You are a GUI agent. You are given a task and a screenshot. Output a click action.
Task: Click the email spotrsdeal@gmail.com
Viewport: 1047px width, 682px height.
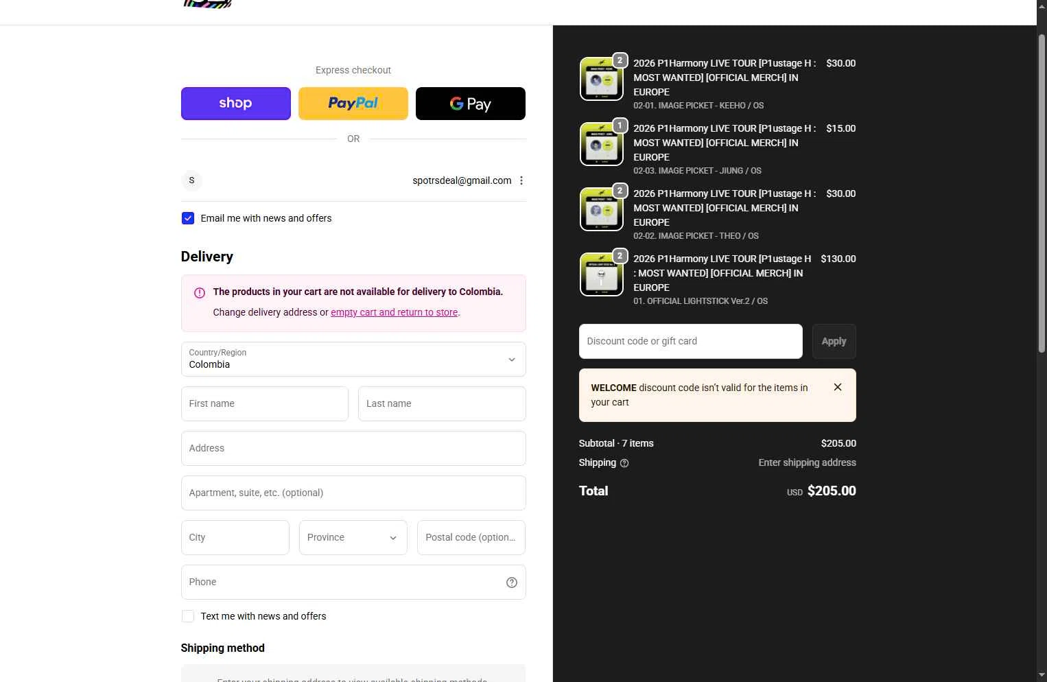click(462, 180)
